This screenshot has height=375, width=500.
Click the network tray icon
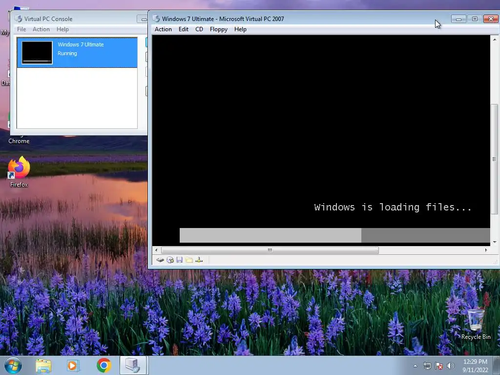coord(427,366)
